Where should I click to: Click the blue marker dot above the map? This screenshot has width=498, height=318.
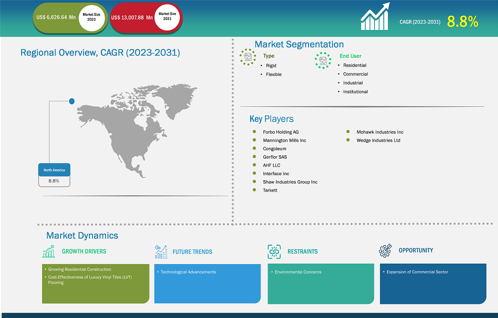[x=72, y=101]
